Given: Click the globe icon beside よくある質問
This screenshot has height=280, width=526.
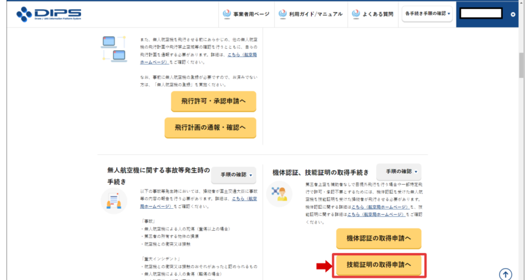Looking at the screenshot, I should 356,14.
